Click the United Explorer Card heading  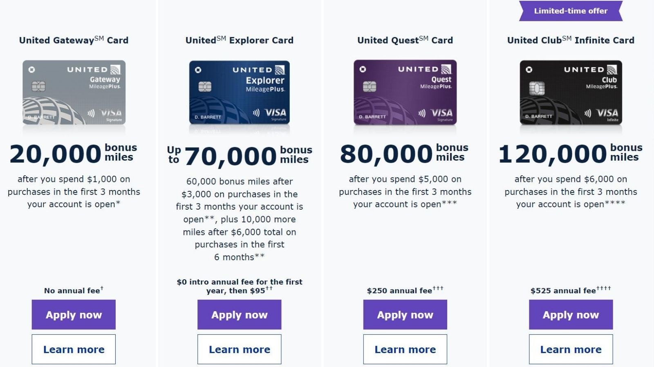pos(240,40)
